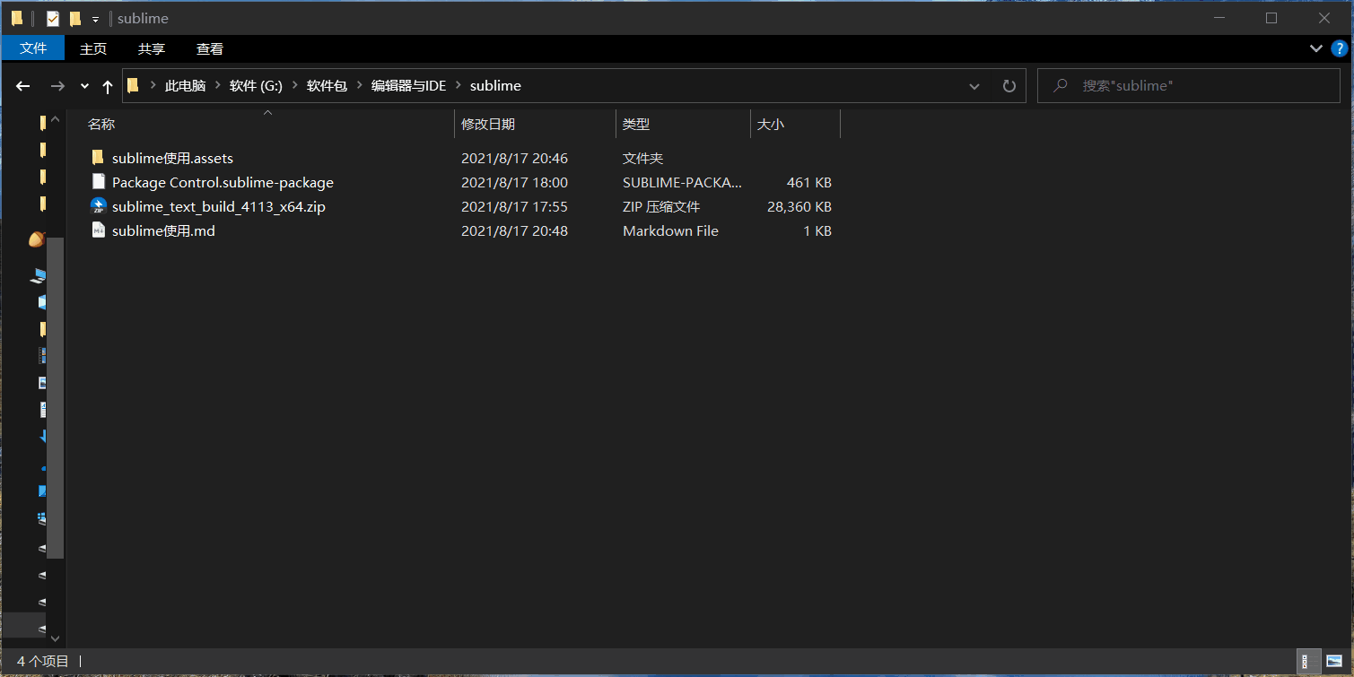
Task: Navigate to 软件包 in breadcrumb
Action: pos(327,86)
